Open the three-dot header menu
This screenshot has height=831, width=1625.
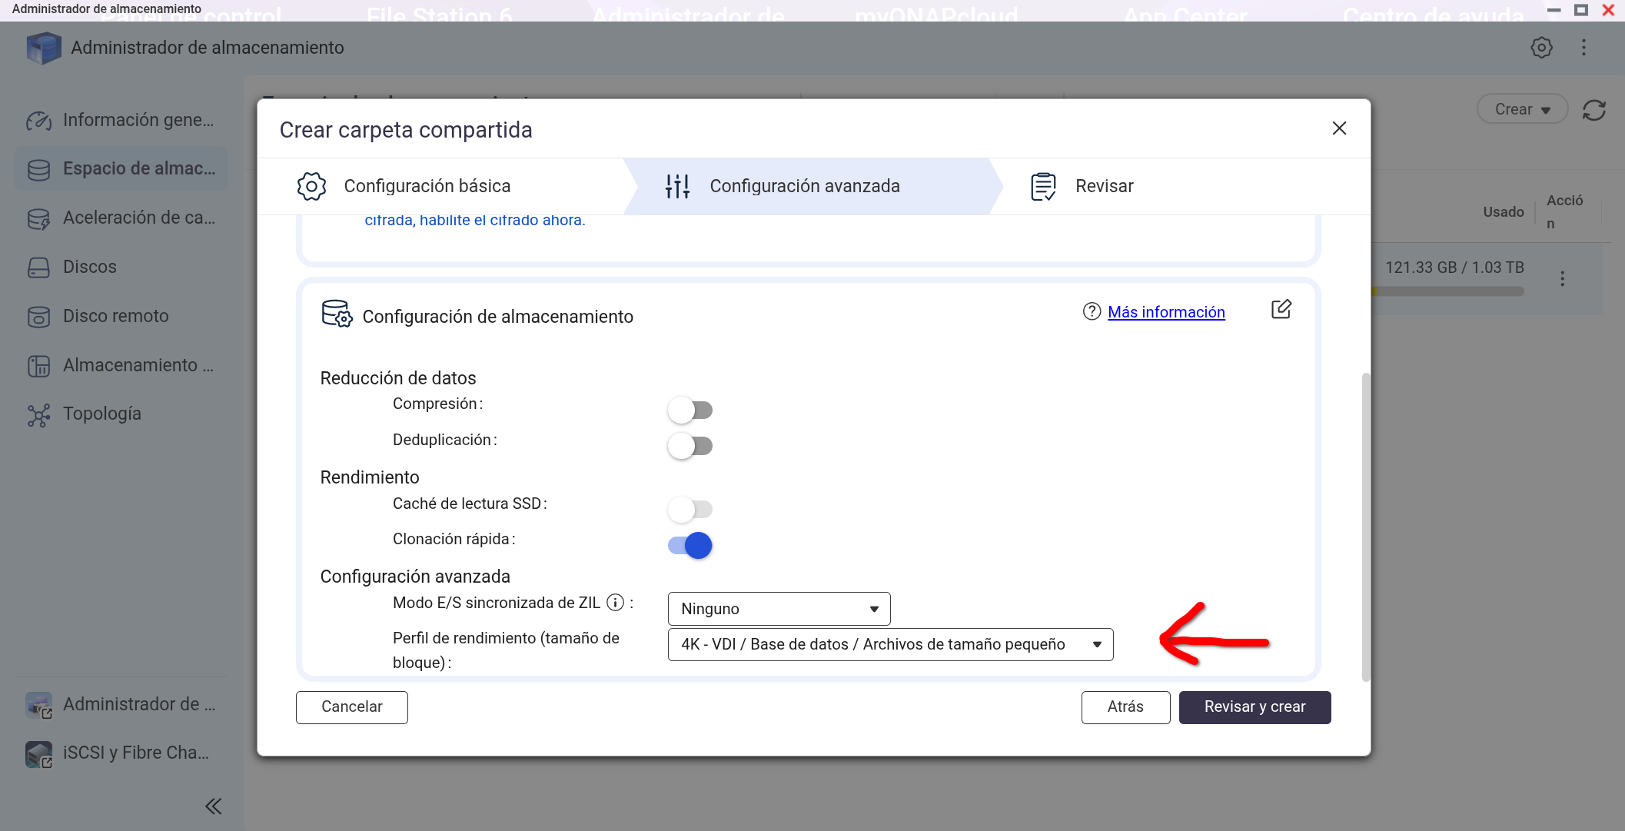coord(1583,48)
